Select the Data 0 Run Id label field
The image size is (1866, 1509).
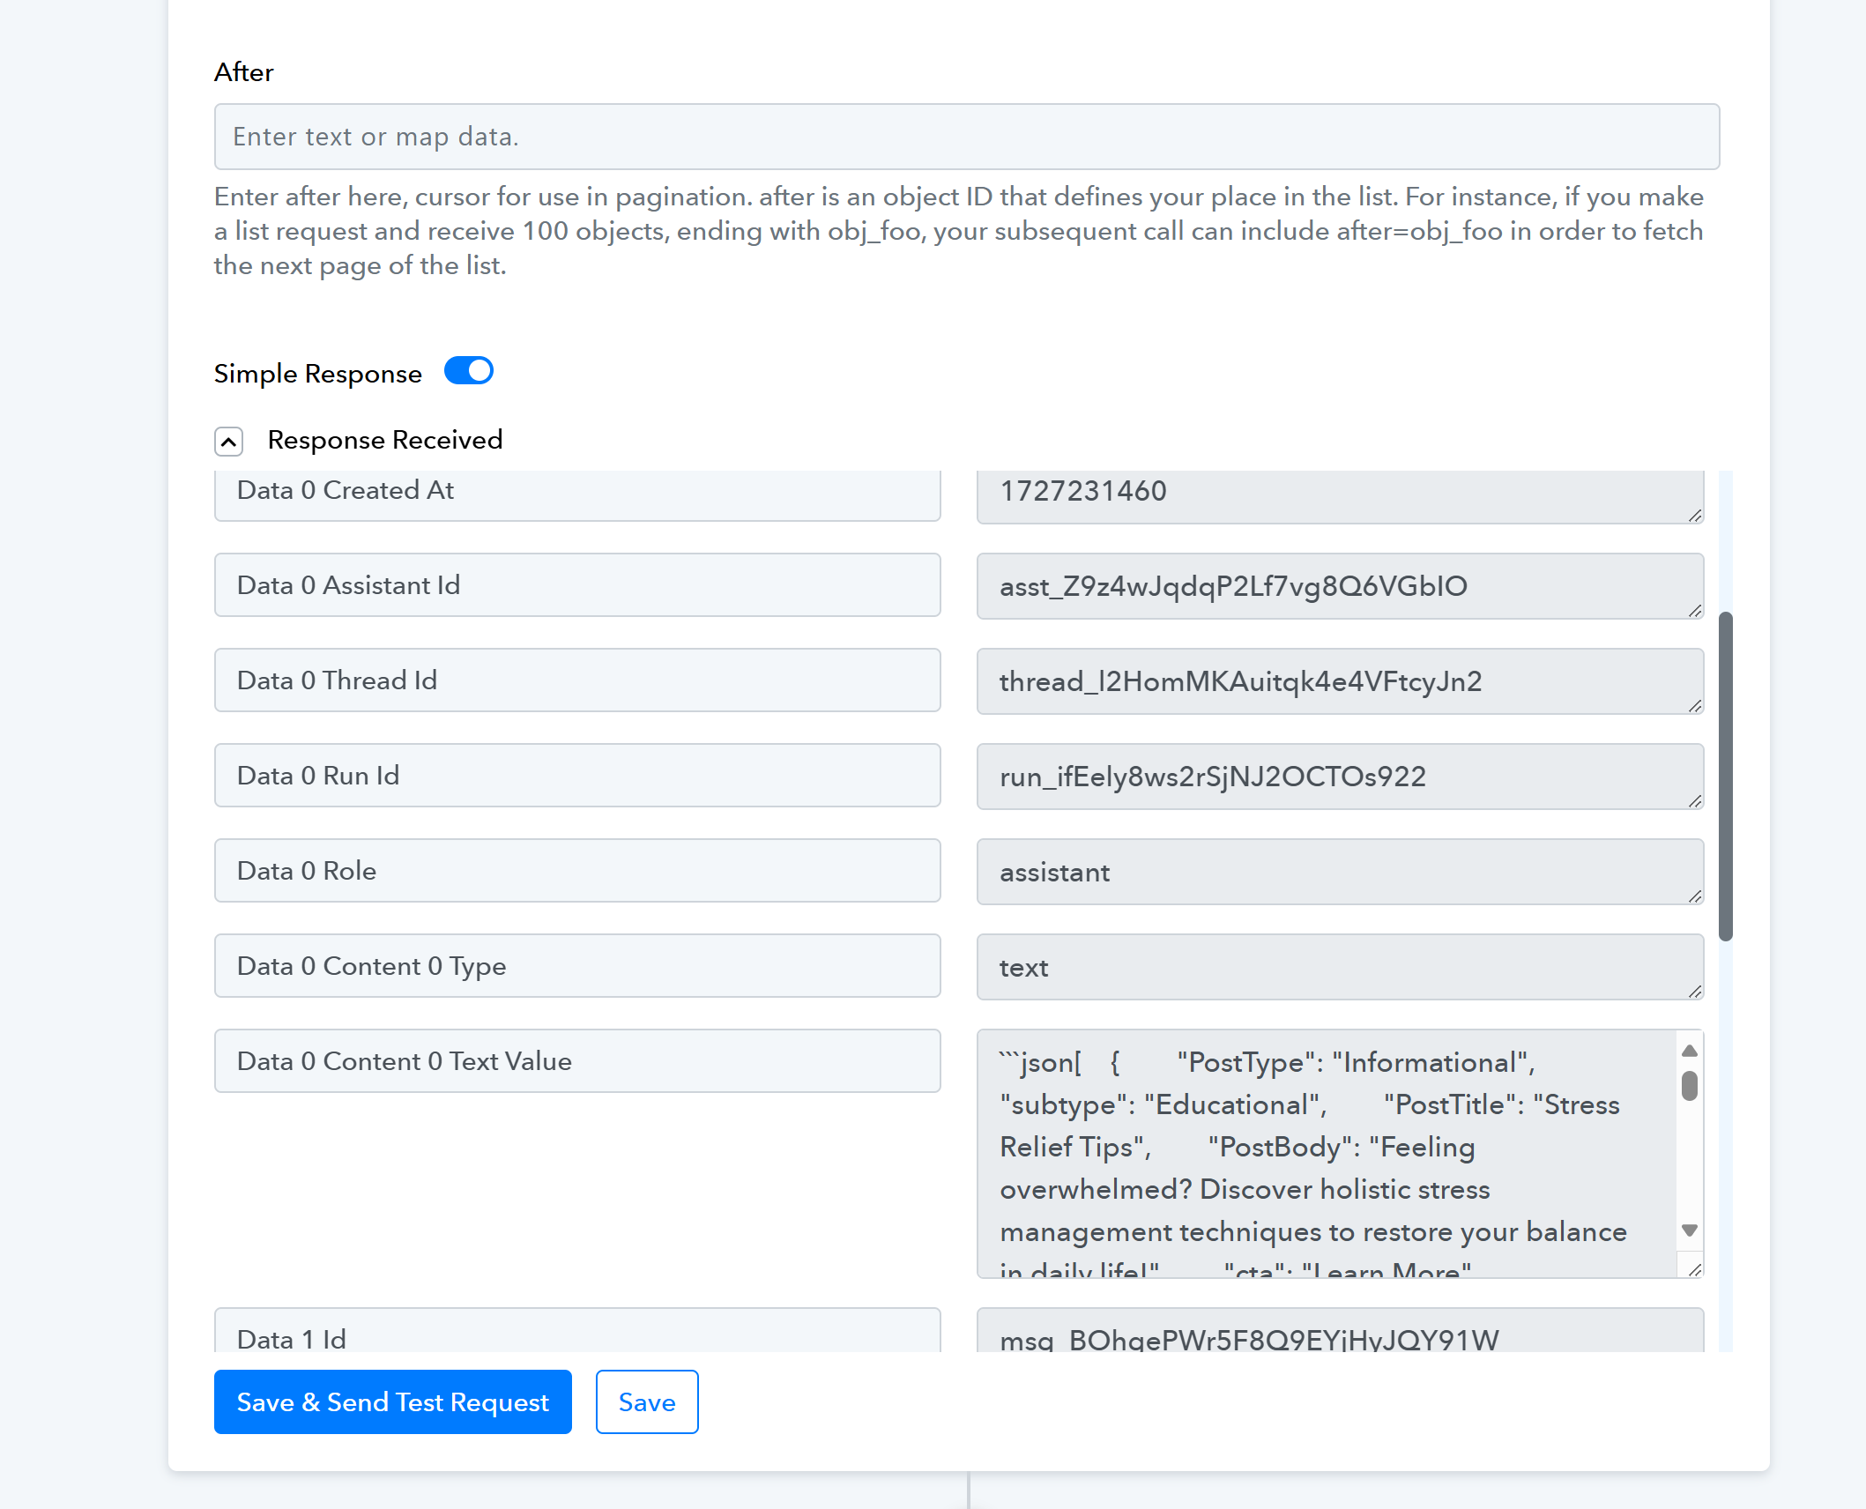point(577,776)
